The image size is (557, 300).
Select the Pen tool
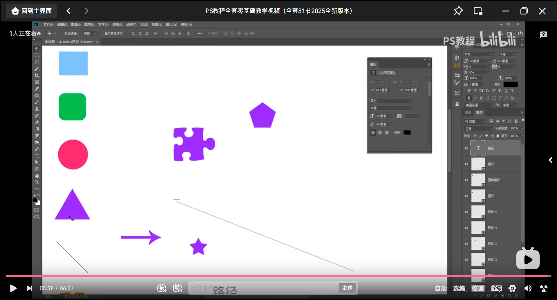pos(37,149)
